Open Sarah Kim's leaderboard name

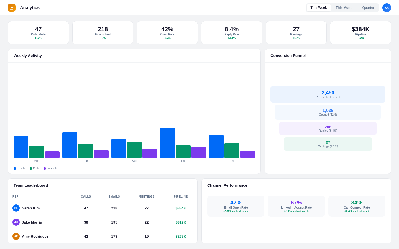pos(31,208)
